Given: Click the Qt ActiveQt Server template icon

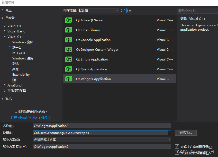Looking at the screenshot, I should click(69, 20).
